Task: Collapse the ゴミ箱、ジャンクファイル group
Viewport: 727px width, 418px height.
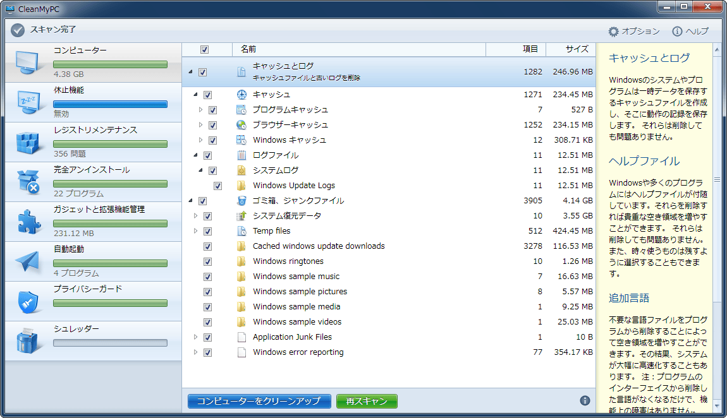Action: [x=190, y=200]
